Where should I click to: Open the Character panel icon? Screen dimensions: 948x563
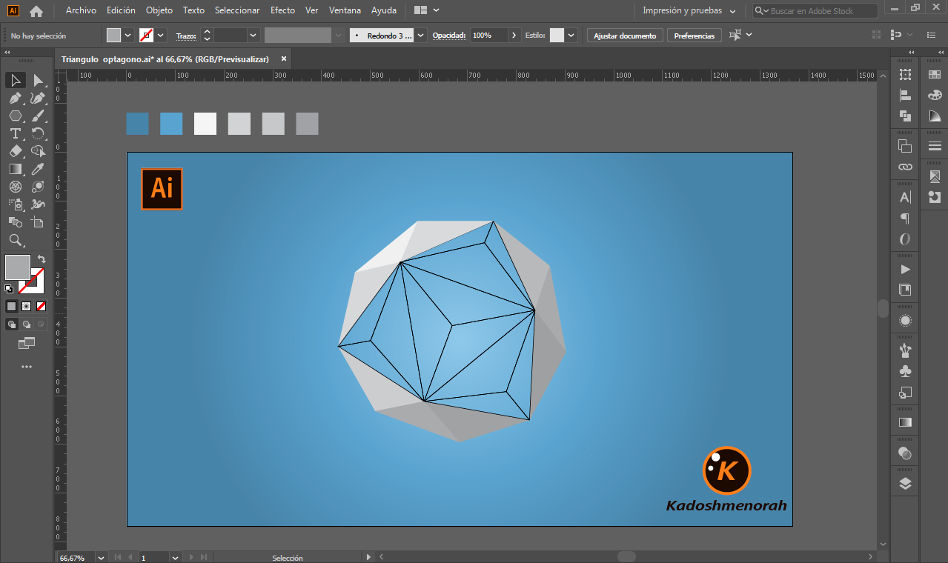pyautogui.click(x=905, y=198)
